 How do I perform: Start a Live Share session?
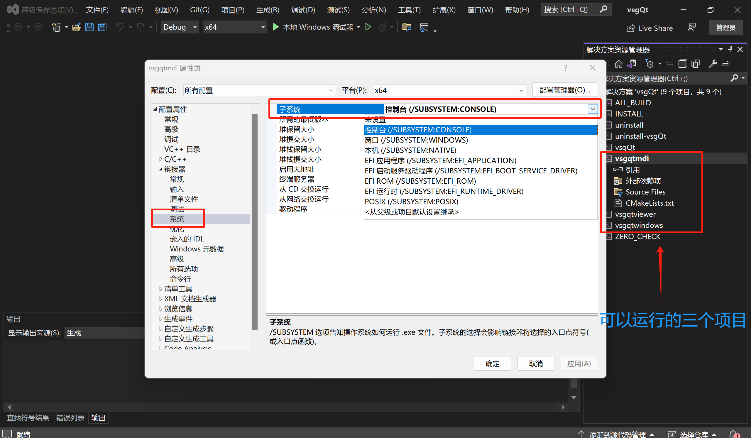pos(650,28)
